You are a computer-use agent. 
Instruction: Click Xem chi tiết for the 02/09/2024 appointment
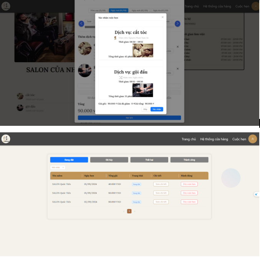[x=161, y=202]
